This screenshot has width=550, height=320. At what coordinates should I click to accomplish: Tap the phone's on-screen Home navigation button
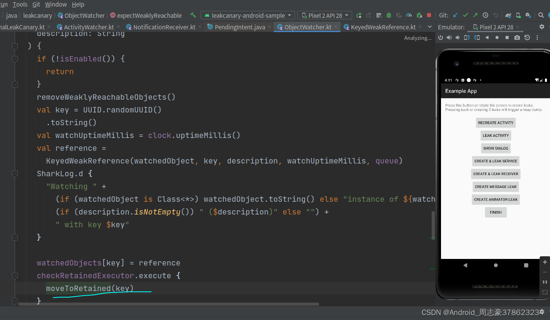[x=496, y=265]
